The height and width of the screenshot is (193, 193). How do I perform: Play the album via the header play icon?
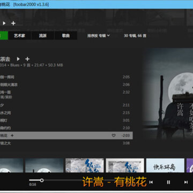tap(18, 59)
